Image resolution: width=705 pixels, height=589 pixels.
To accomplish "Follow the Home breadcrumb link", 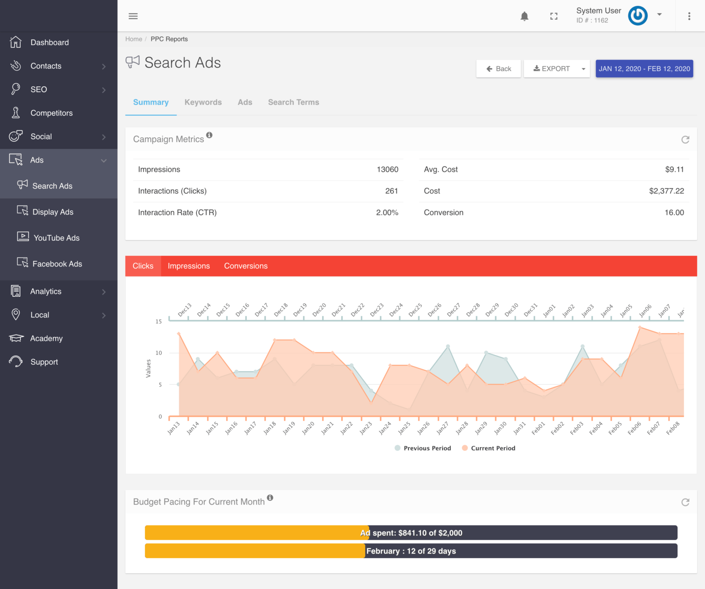I will coord(134,39).
